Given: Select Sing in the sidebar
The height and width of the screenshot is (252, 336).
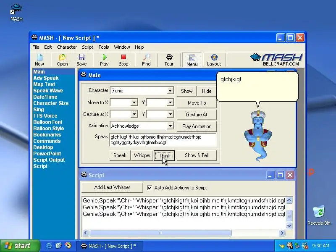Looking at the screenshot, I should click(x=39, y=110).
